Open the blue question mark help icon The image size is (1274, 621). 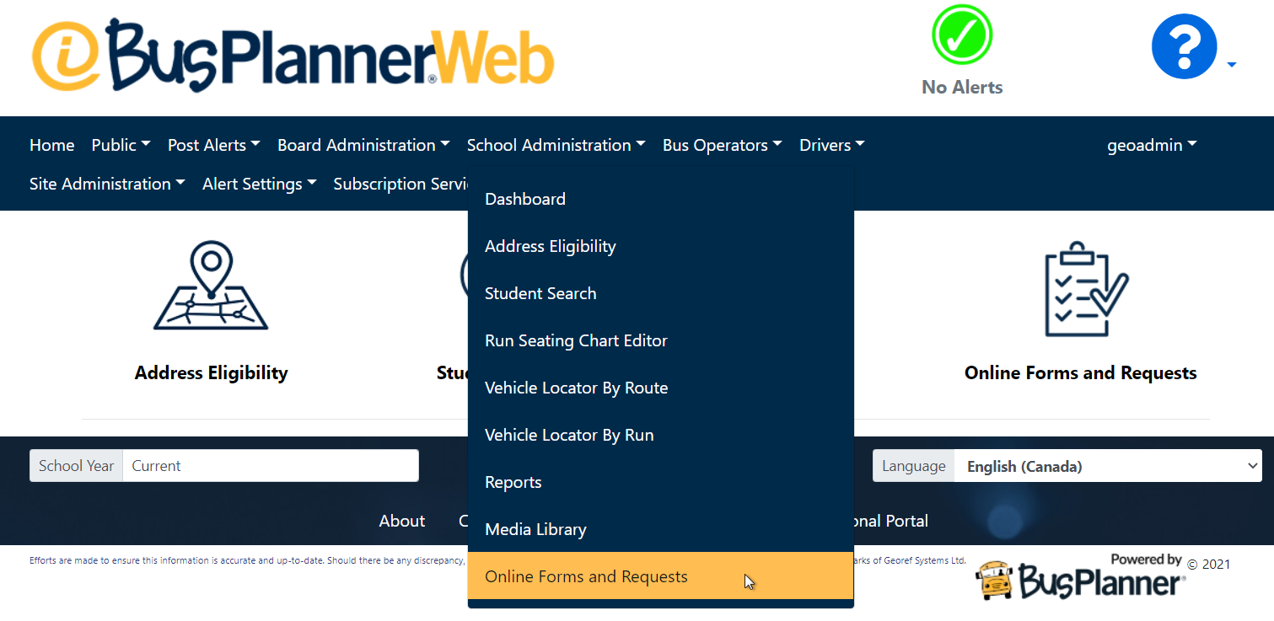pyautogui.click(x=1184, y=46)
